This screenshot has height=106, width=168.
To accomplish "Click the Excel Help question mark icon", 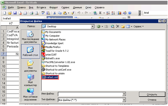I will [130, 13].
